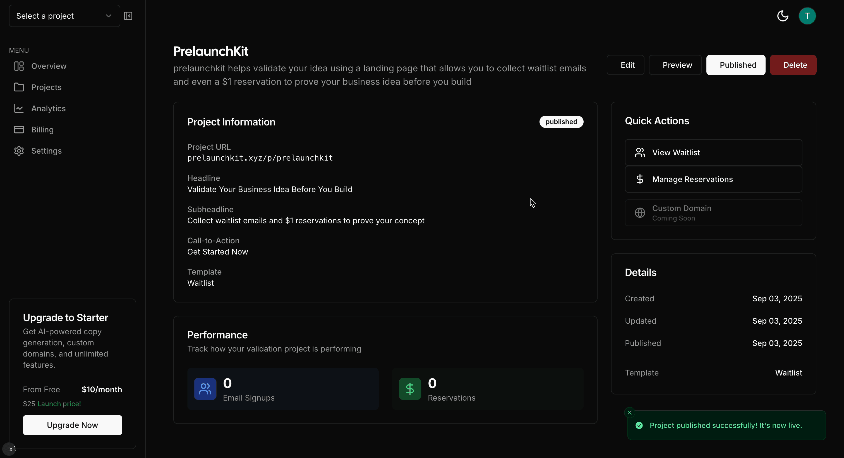Viewport: 844px width, 458px height.
Task: Click the Projects folder icon
Action: click(19, 87)
